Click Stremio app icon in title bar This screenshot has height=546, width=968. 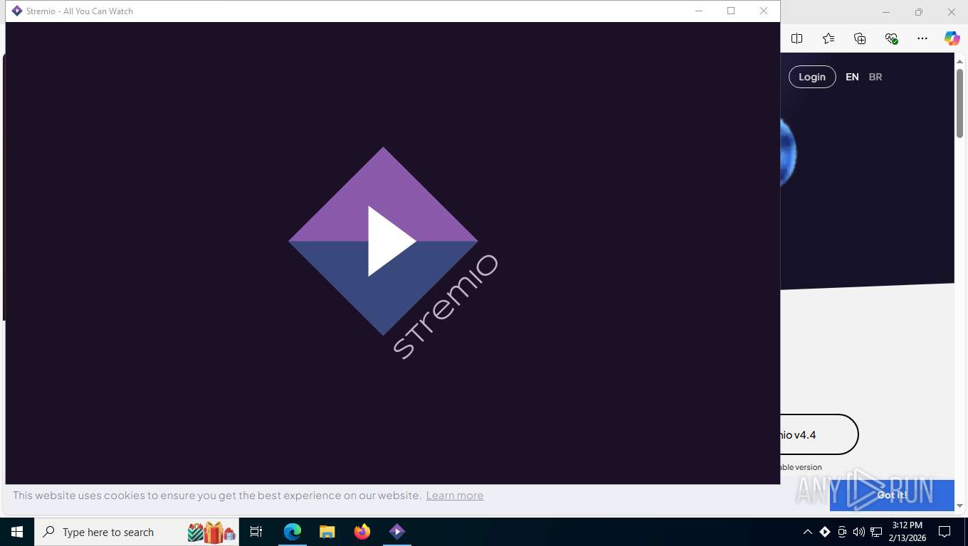(x=17, y=11)
